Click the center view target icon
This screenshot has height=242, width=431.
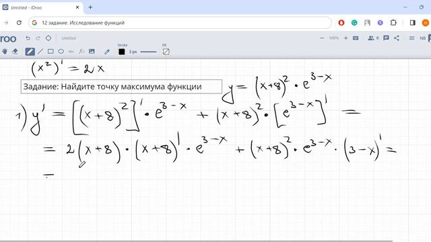(48, 38)
